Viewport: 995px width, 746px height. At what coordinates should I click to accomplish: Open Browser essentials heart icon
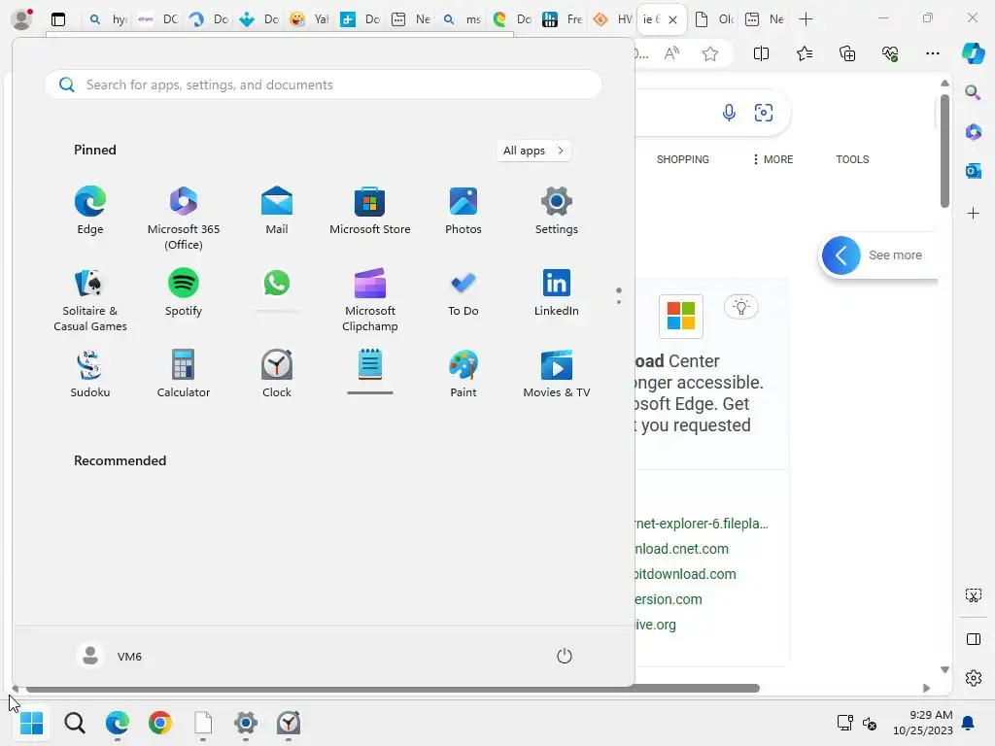point(890,53)
